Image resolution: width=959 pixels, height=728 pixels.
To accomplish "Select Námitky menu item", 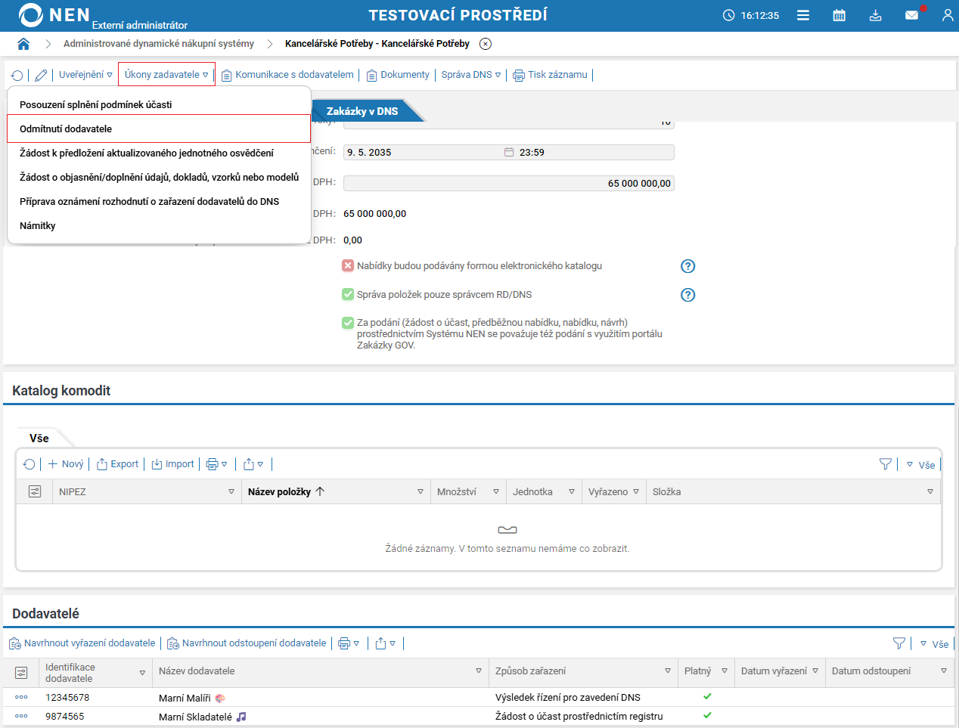I will point(159,225).
